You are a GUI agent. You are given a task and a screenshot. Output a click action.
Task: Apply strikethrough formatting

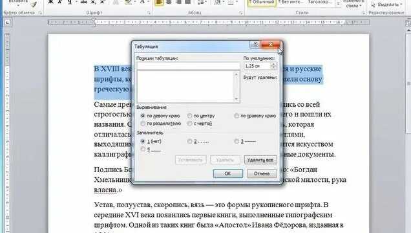[x=84, y=2]
